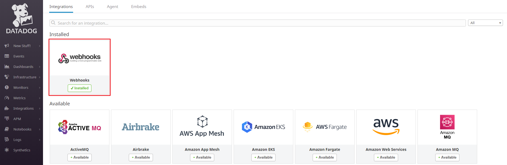Click the Monitors alert icon

tap(7, 87)
